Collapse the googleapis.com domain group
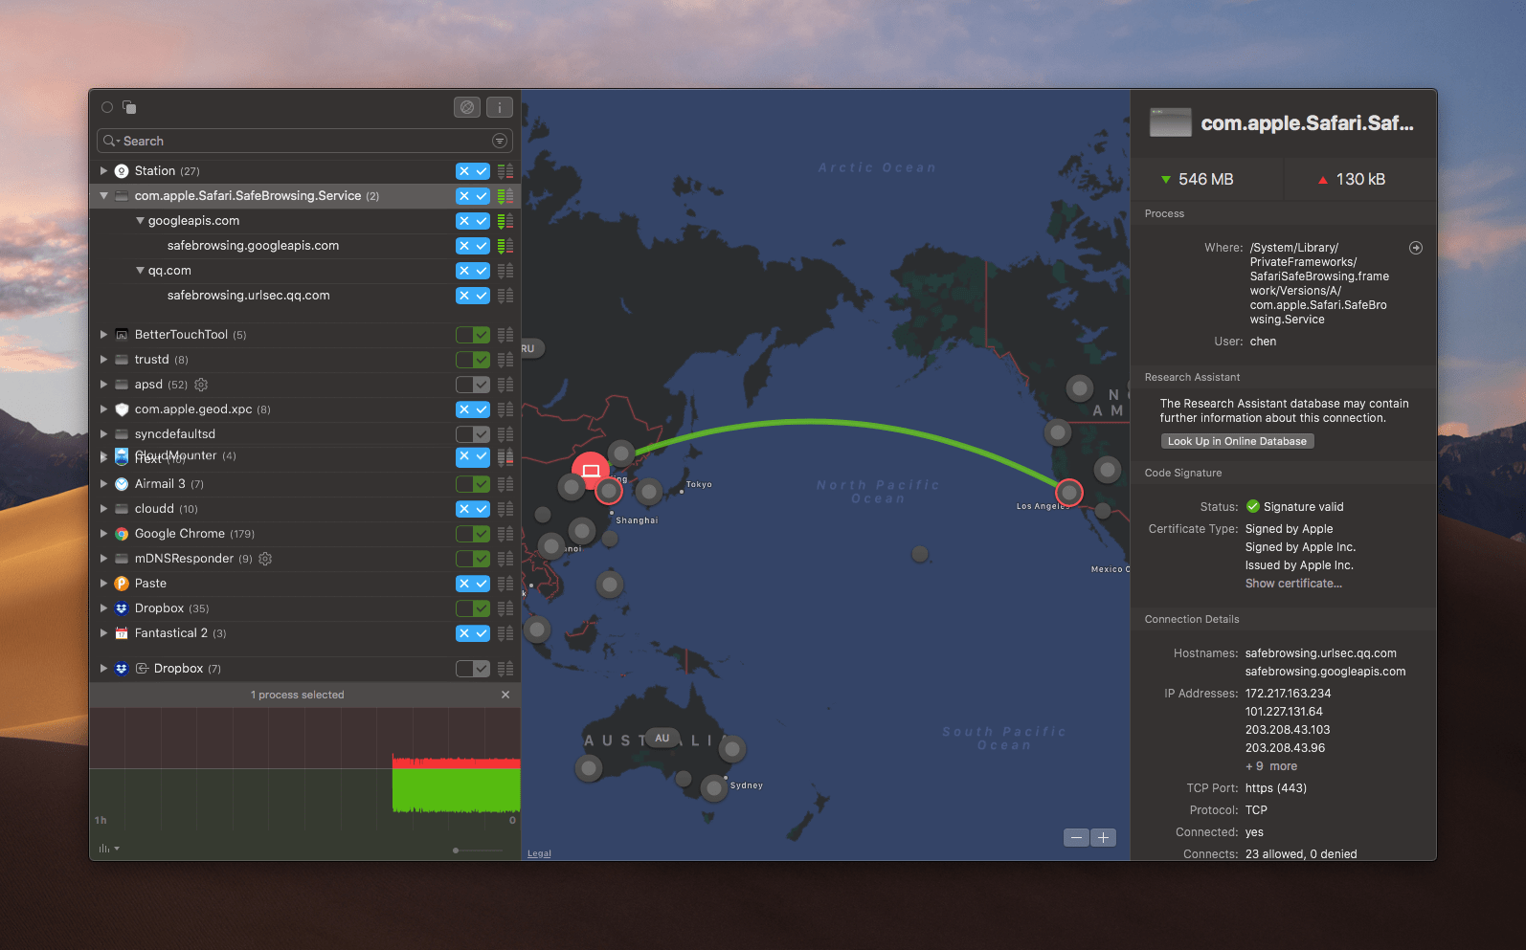Image resolution: width=1526 pixels, height=950 pixels. pos(141,221)
